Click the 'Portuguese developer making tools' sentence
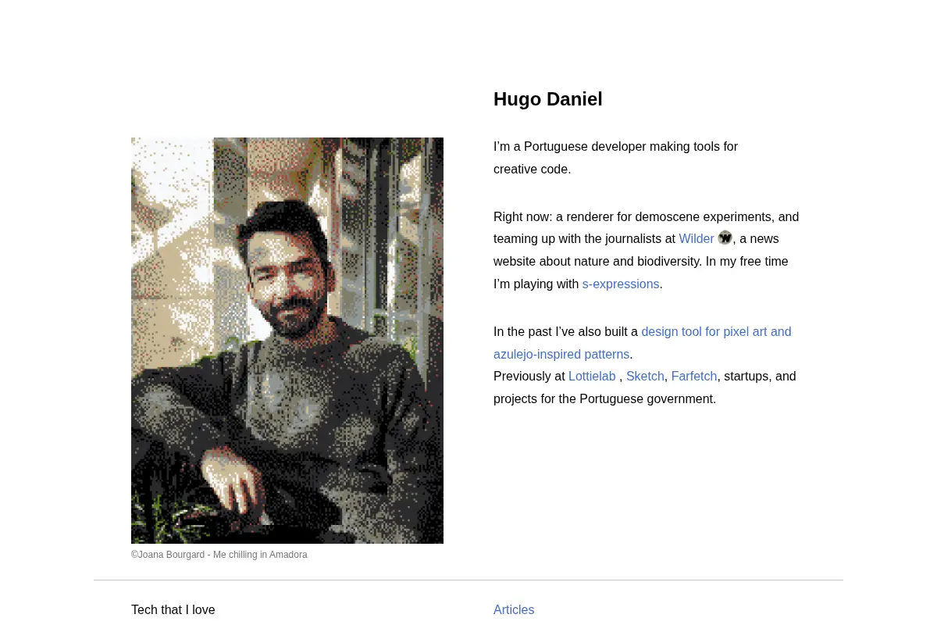The image size is (937, 625). coord(615,158)
